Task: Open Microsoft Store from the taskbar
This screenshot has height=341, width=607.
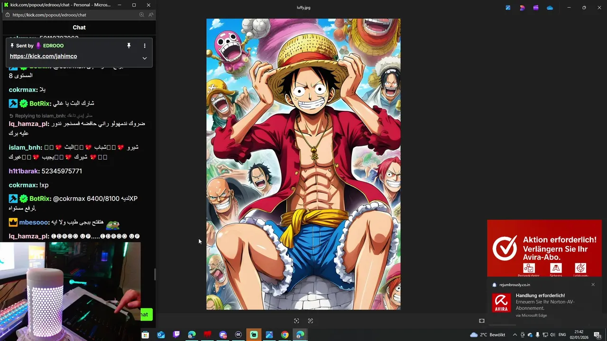Action: (146, 335)
